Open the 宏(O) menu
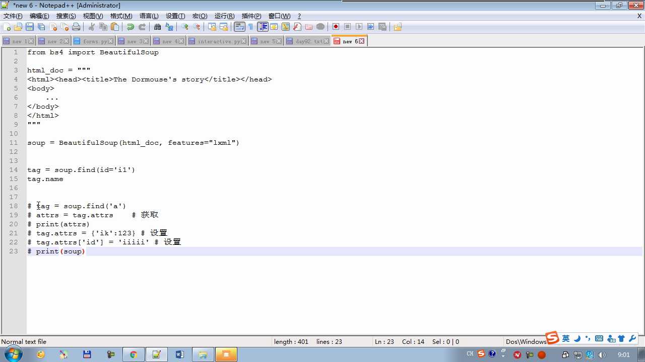 click(x=200, y=16)
